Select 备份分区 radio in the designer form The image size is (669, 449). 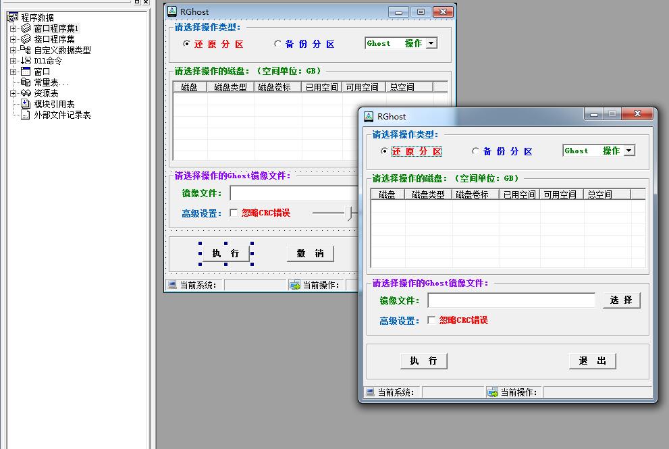click(277, 43)
